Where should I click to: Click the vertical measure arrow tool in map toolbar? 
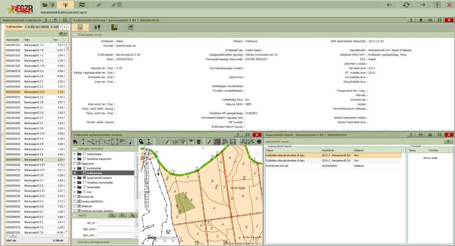pos(83,142)
